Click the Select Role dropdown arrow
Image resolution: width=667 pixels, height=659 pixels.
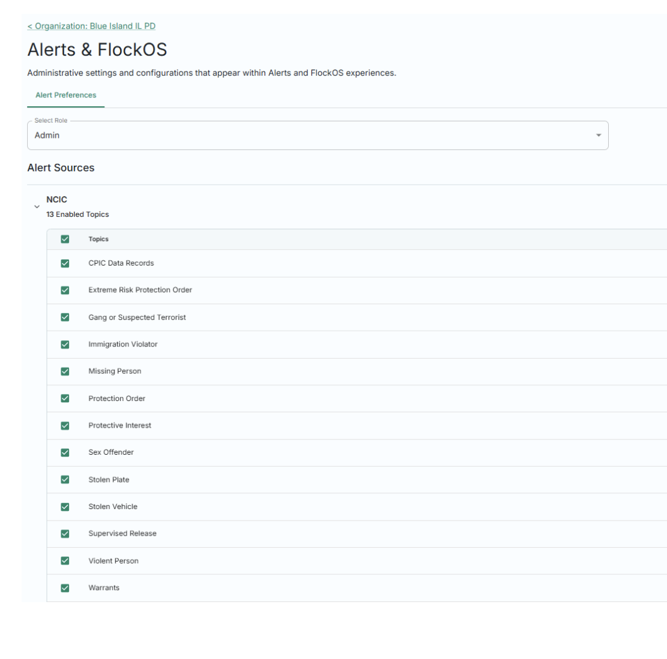tap(599, 135)
